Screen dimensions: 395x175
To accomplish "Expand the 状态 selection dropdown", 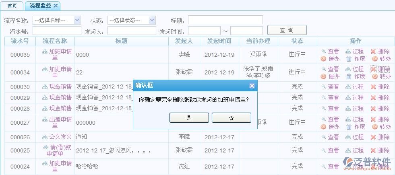I will 131,20.
